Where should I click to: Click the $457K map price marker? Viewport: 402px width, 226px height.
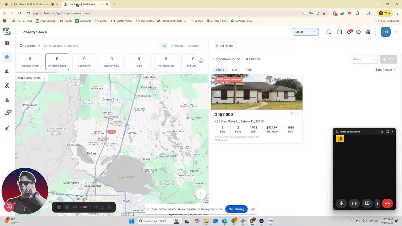111,132
